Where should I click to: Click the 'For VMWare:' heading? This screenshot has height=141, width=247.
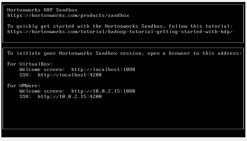coord(24,86)
